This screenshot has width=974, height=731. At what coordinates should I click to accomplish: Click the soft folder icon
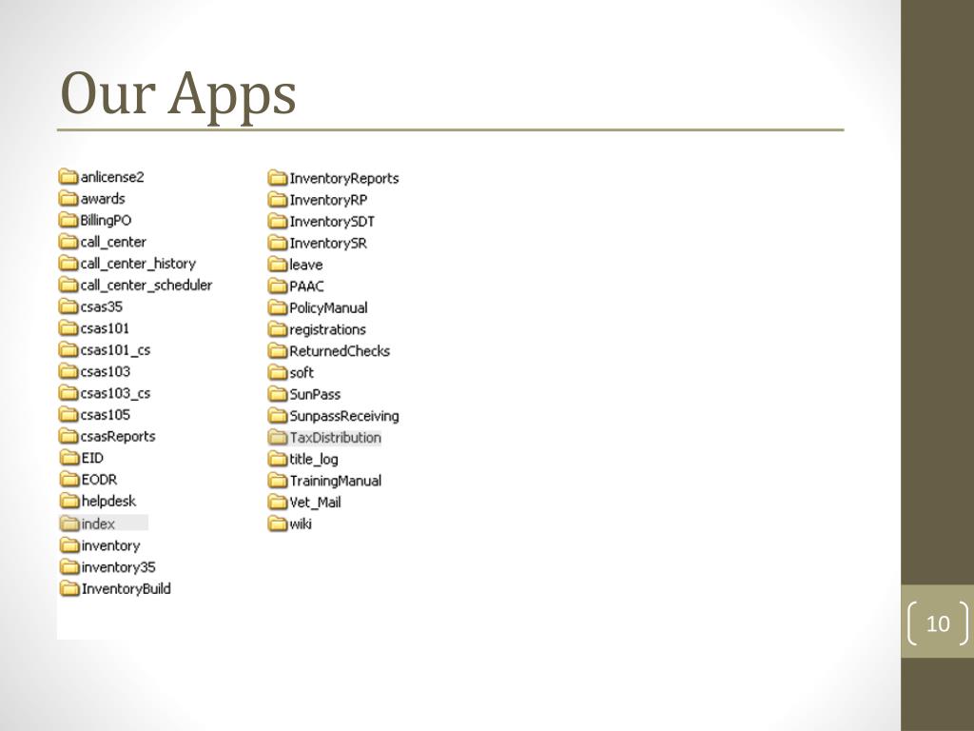pyautogui.click(x=278, y=373)
